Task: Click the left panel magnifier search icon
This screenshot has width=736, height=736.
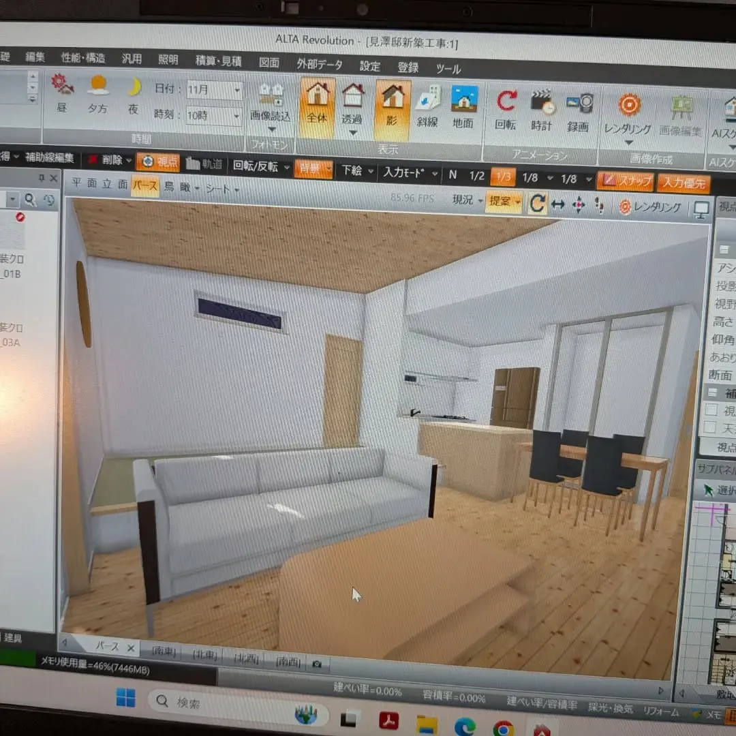Action: (x=31, y=200)
